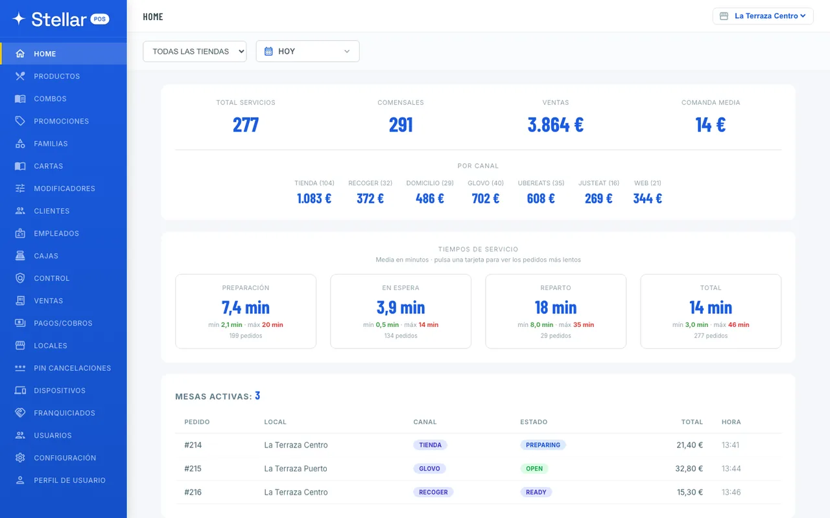Click the Empleados badge icon
Screen dimensions: 830x518
point(20,233)
